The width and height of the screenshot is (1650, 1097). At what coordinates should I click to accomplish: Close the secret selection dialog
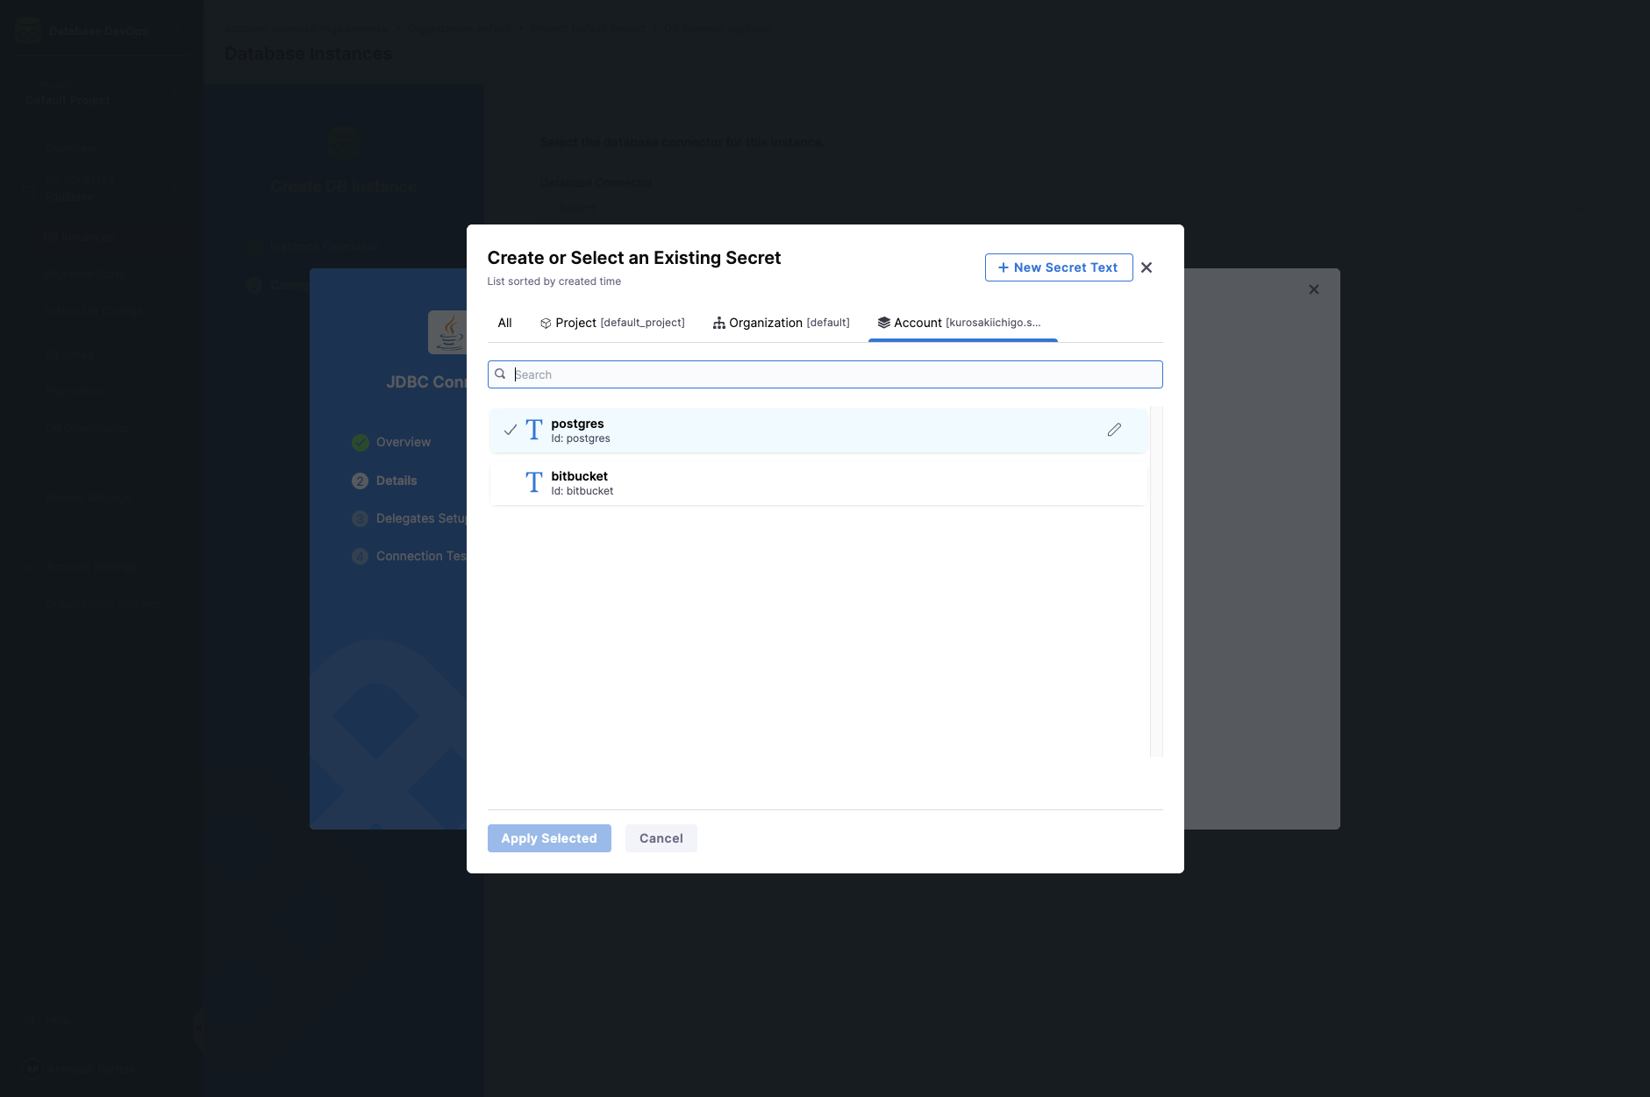1146,267
